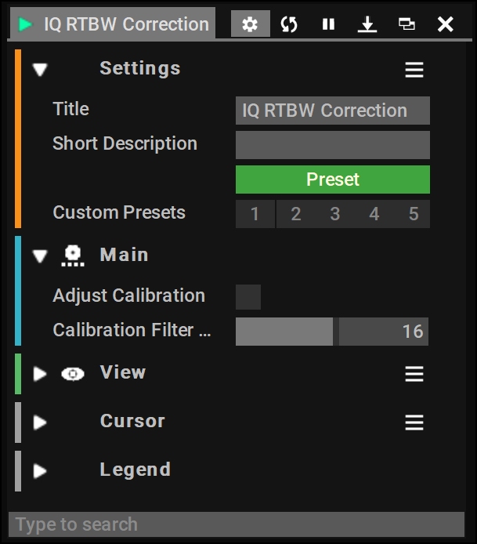
Task: Expand the Cursor section
Action: tap(40, 423)
